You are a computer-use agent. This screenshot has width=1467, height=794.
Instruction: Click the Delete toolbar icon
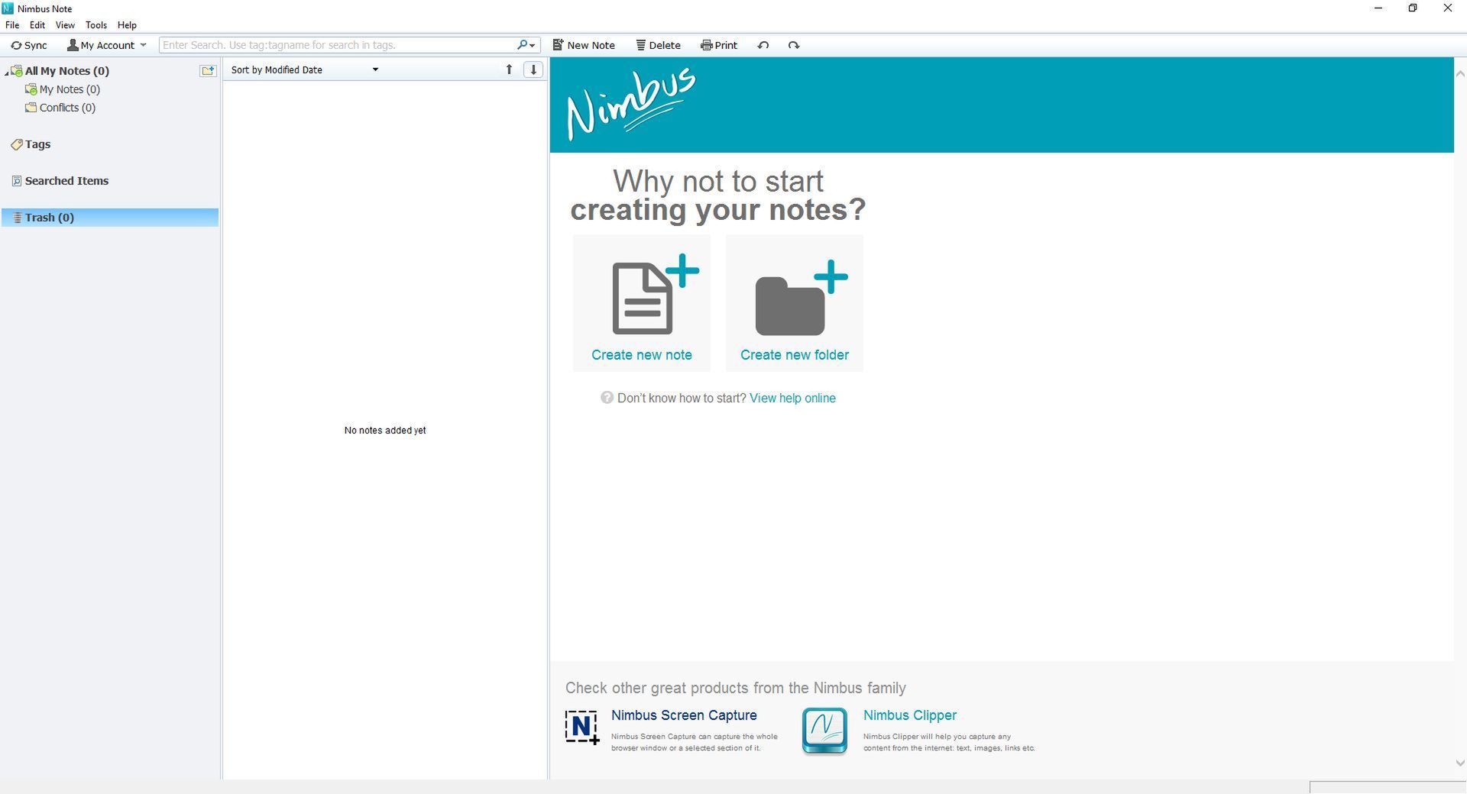(640, 45)
